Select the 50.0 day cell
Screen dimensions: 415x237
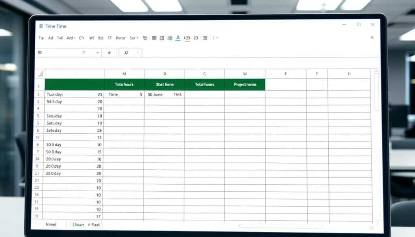click(74, 145)
